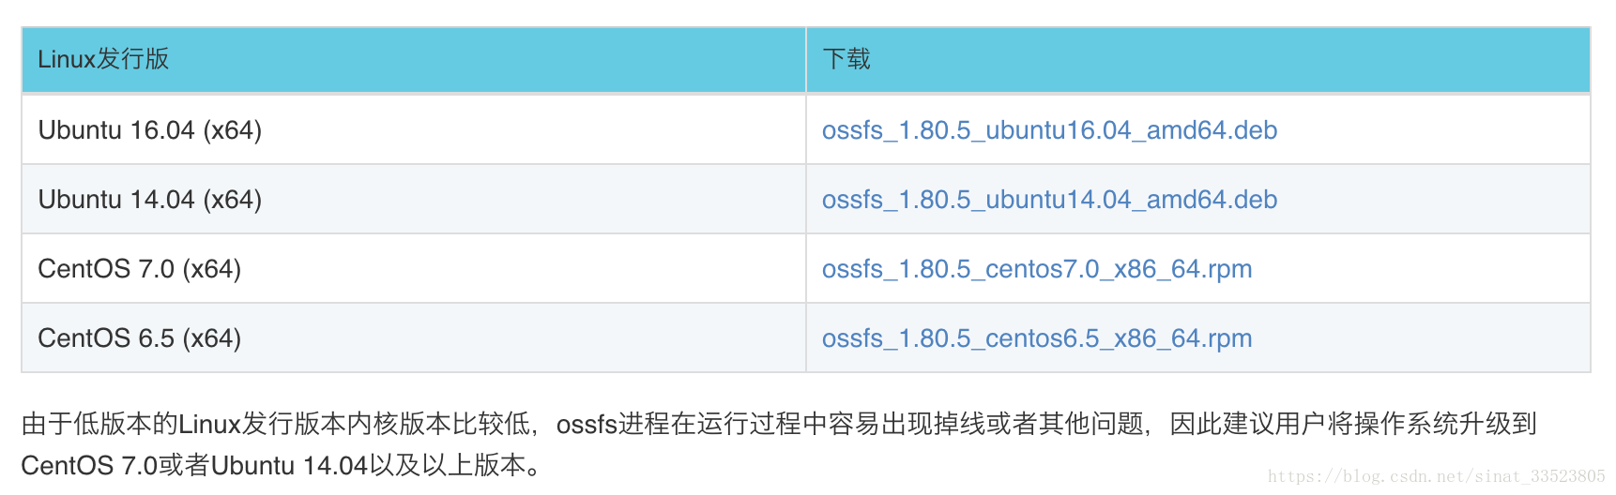Select the Ubuntu 14.04 (x64) cell
The width and height of the screenshot is (1616, 495).
(414, 200)
